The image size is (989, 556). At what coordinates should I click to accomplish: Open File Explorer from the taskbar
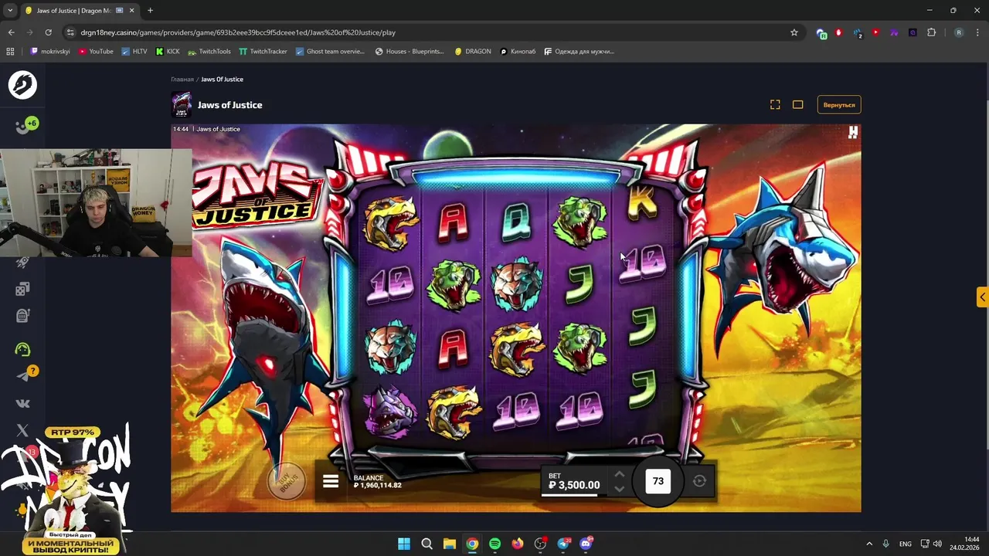[449, 544]
